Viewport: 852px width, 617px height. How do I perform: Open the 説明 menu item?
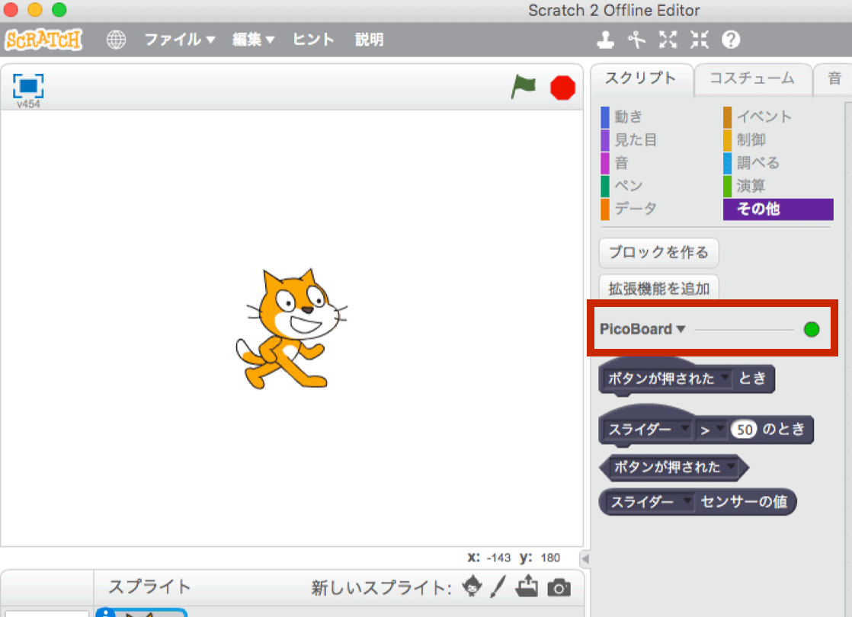point(369,40)
